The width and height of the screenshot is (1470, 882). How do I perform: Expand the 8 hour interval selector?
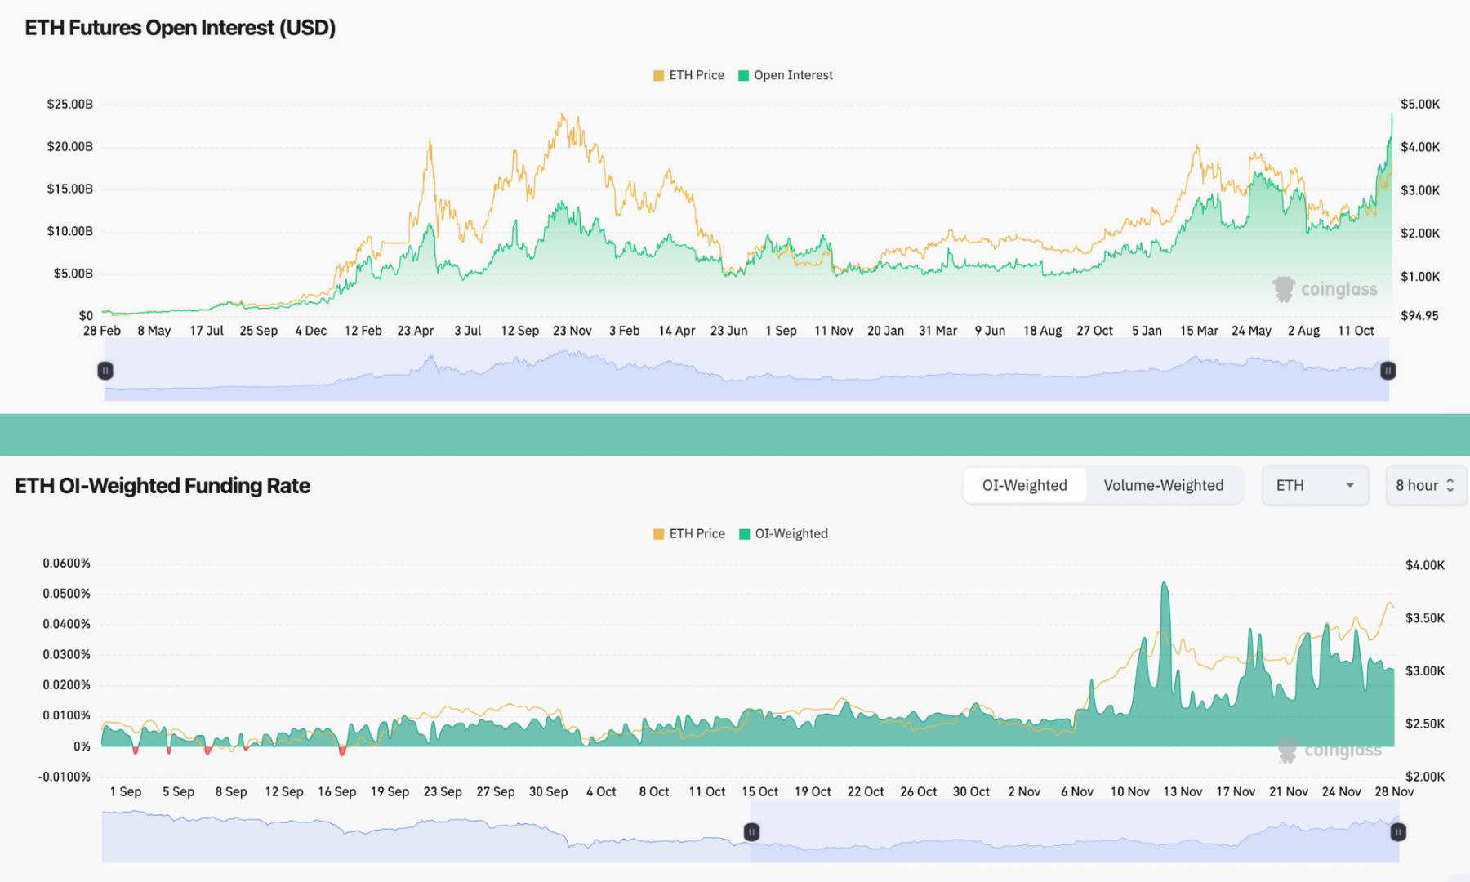(x=1424, y=485)
